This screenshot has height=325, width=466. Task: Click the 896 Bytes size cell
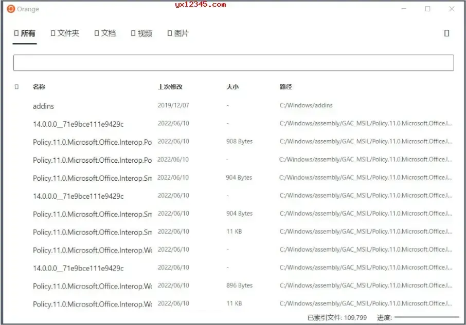pyautogui.click(x=239, y=285)
